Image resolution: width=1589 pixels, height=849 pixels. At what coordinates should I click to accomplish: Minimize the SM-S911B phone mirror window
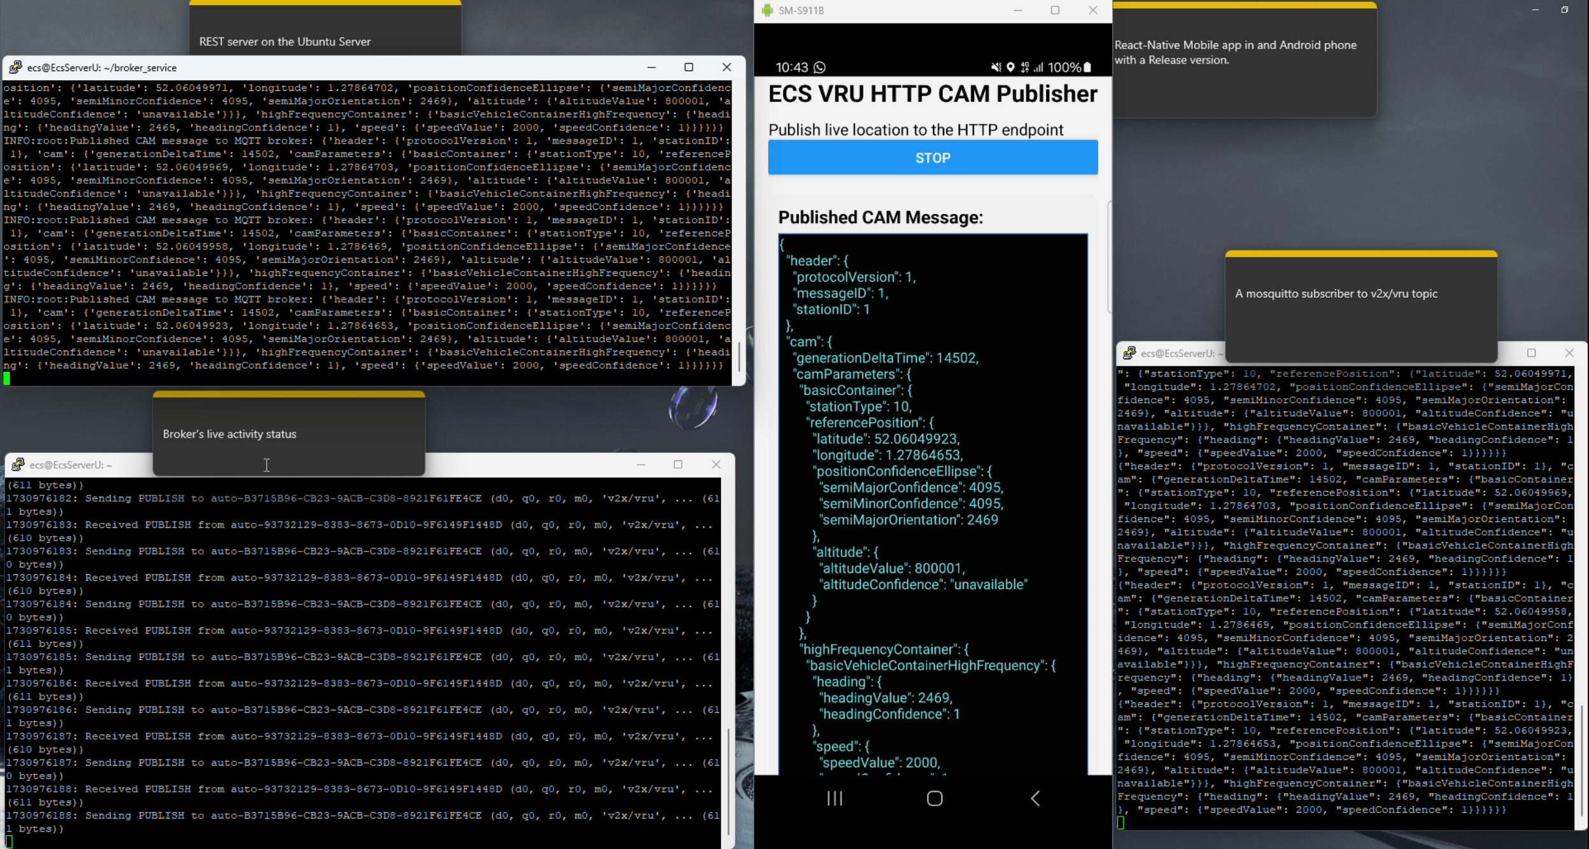tap(1018, 10)
